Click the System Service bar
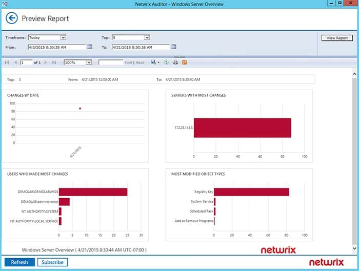Screen dimensions: 359x271 pyautogui.click(x=215, y=202)
